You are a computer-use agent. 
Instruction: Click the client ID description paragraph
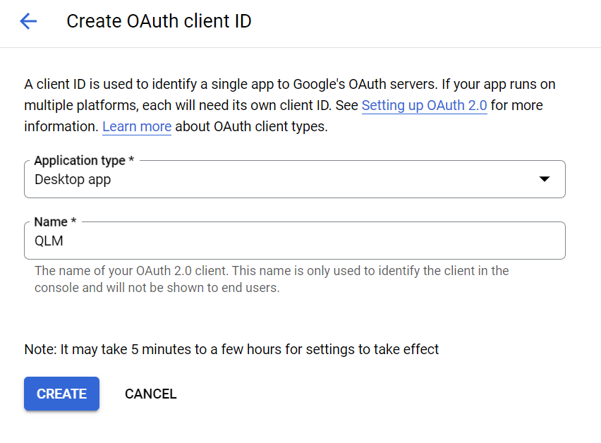coord(290,105)
